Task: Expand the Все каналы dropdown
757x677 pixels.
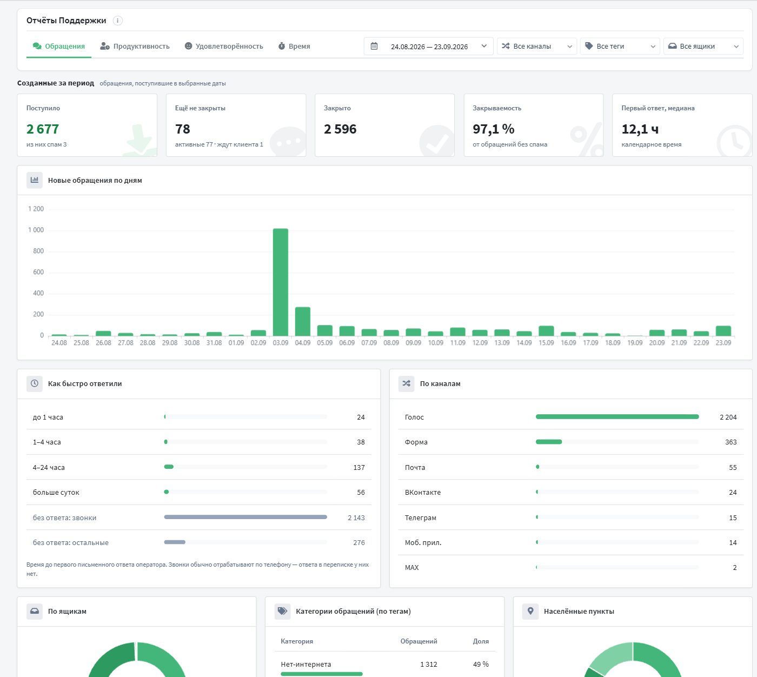Action: (537, 47)
